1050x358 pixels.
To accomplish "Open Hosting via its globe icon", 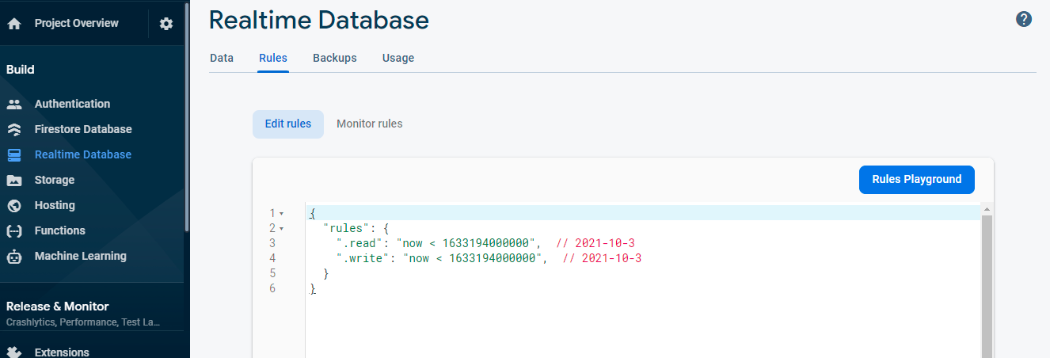I will [13, 205].
